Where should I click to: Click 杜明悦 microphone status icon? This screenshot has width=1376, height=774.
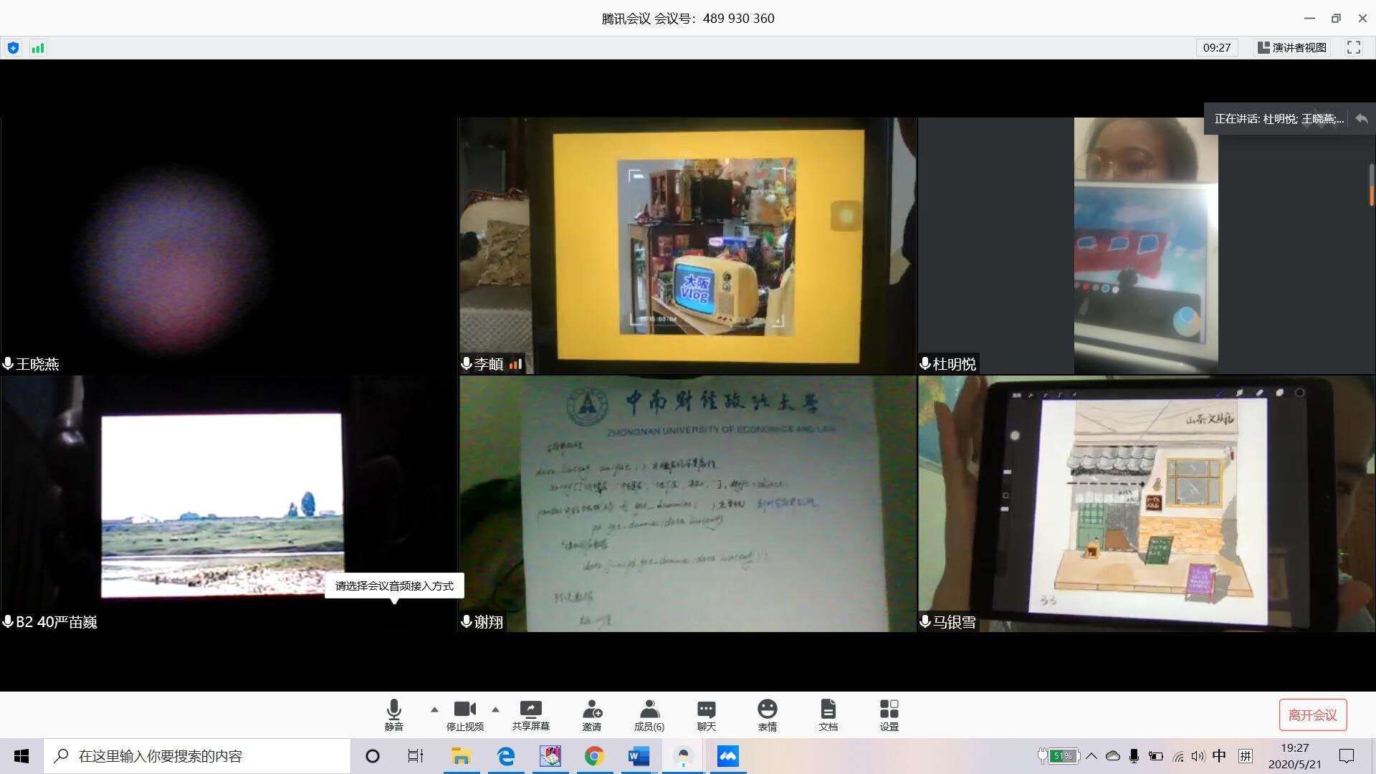click(x=925, y=364)
